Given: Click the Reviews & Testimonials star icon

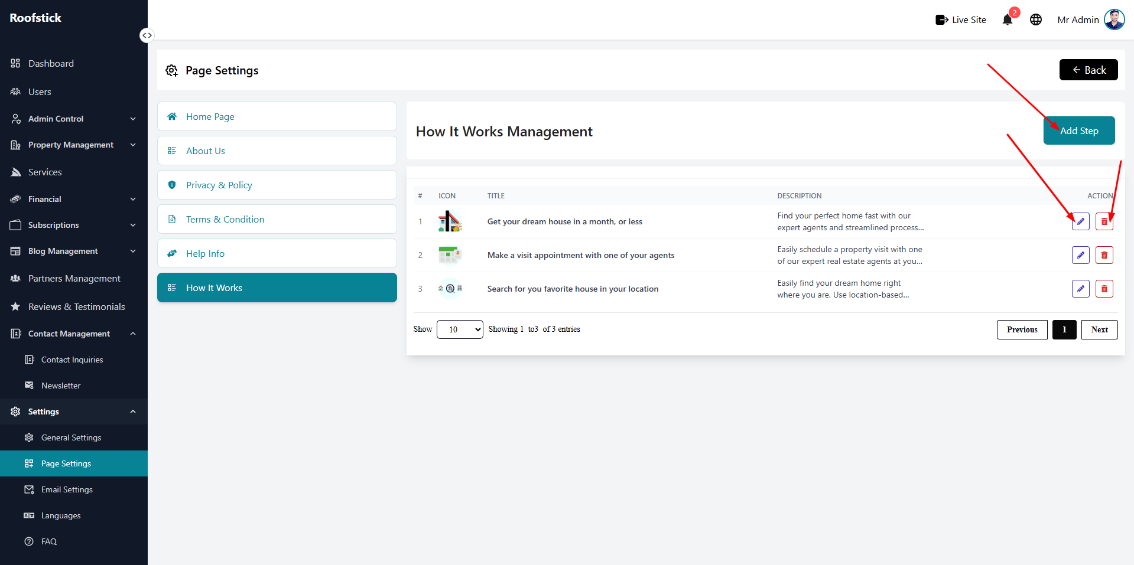Looking at the screenshot, I should tap(15, 306).
